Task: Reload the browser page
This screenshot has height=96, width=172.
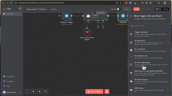Action: point(11,3)
